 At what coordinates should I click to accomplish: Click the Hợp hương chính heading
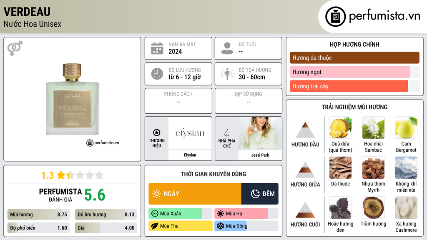[x=354, y=44]
